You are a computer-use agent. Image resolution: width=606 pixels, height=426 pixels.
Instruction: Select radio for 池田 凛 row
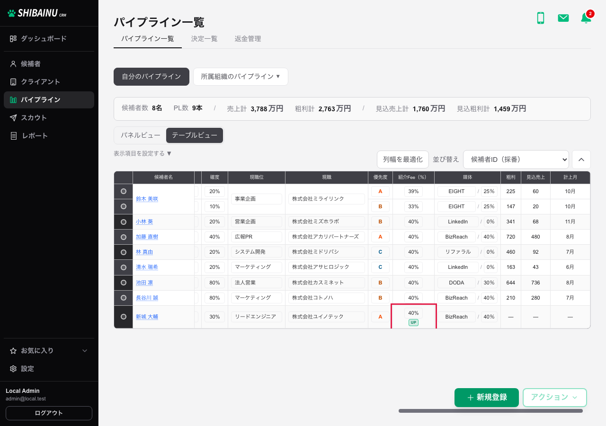tap(124, 283)
